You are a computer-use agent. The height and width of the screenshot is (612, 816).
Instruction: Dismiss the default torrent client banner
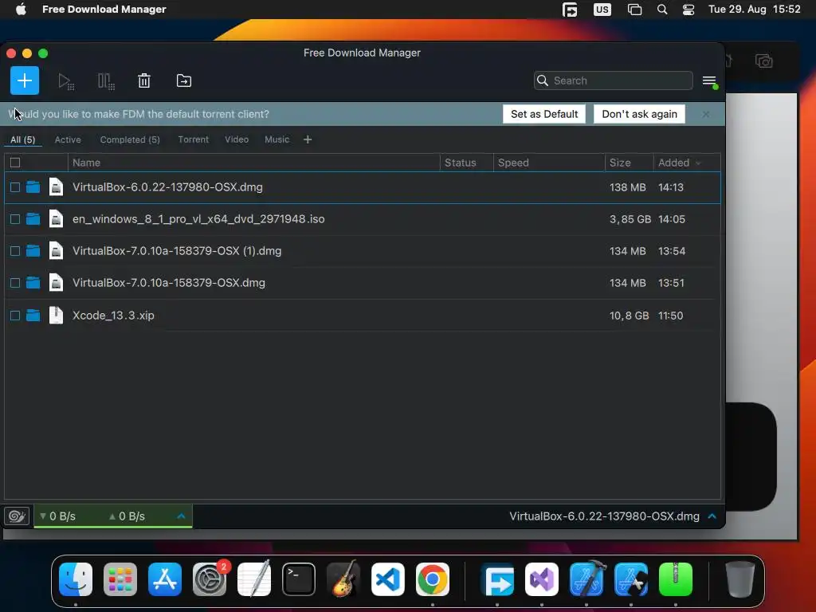[706, 114]
